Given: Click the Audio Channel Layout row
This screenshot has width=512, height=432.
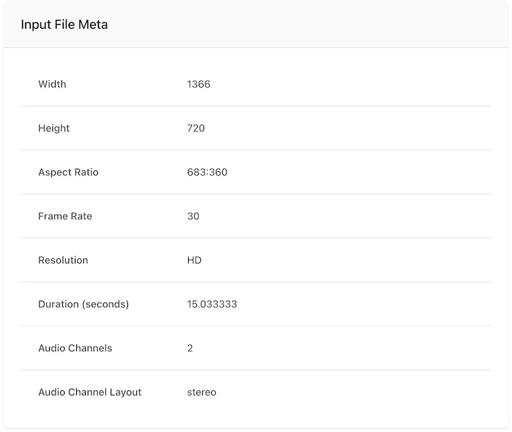Looking at the screenshot, I should pyautogui.click(x=256, y=392).
